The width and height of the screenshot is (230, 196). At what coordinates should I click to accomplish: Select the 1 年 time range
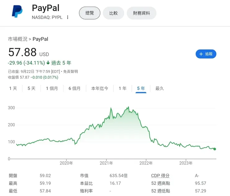coord(123,88)
